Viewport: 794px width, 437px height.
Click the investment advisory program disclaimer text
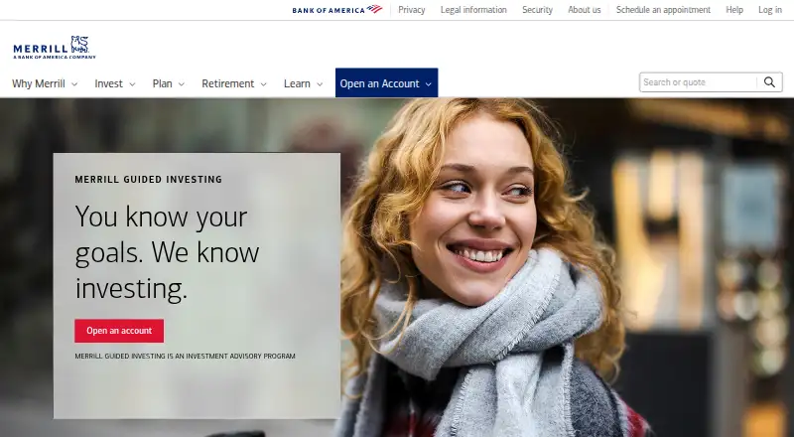pyautogui.click(x=185, y=357)
